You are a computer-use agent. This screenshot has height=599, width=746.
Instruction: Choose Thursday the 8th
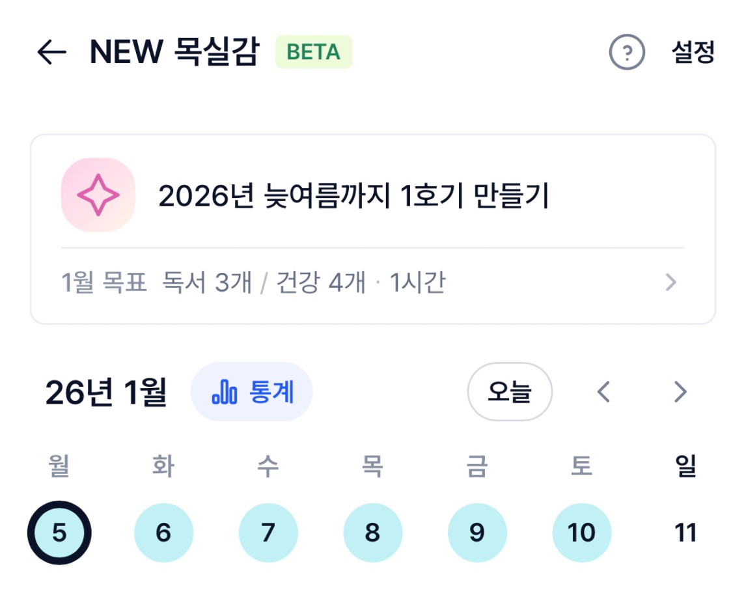[x=372, y=533]
